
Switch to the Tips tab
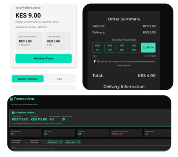pos(59,79)
